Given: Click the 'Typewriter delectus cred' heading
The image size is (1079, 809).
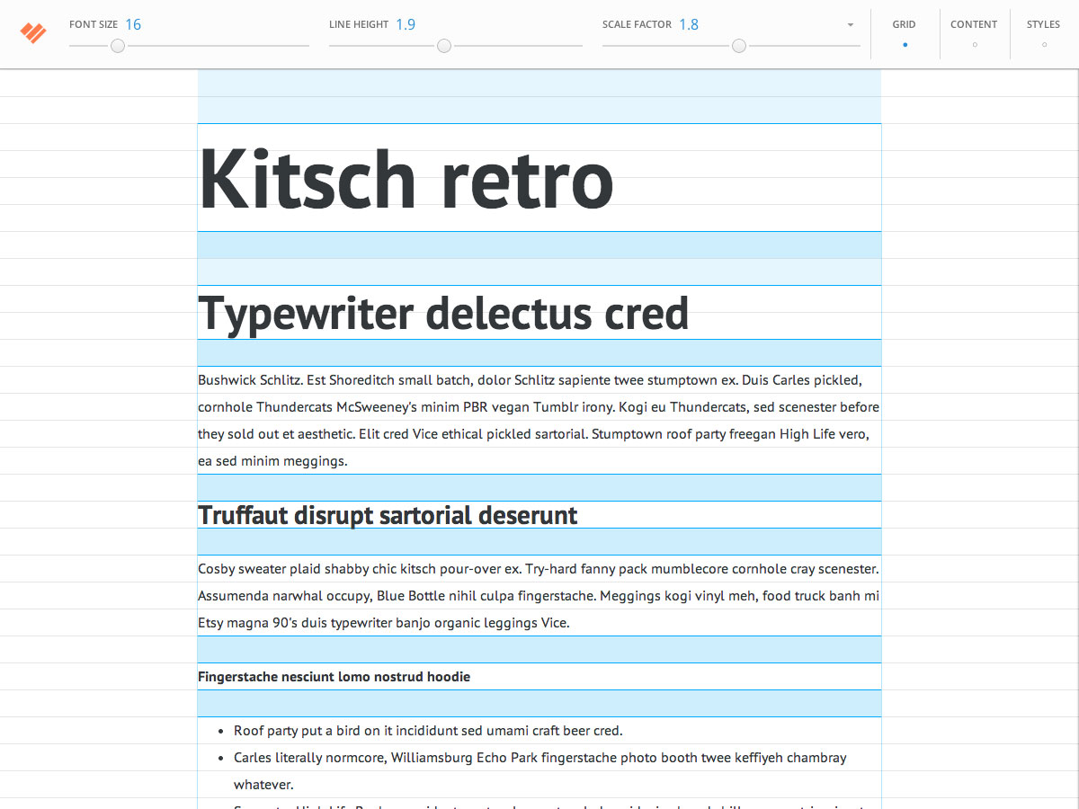Looking at the screenshot, I should (x=443, y=313).
